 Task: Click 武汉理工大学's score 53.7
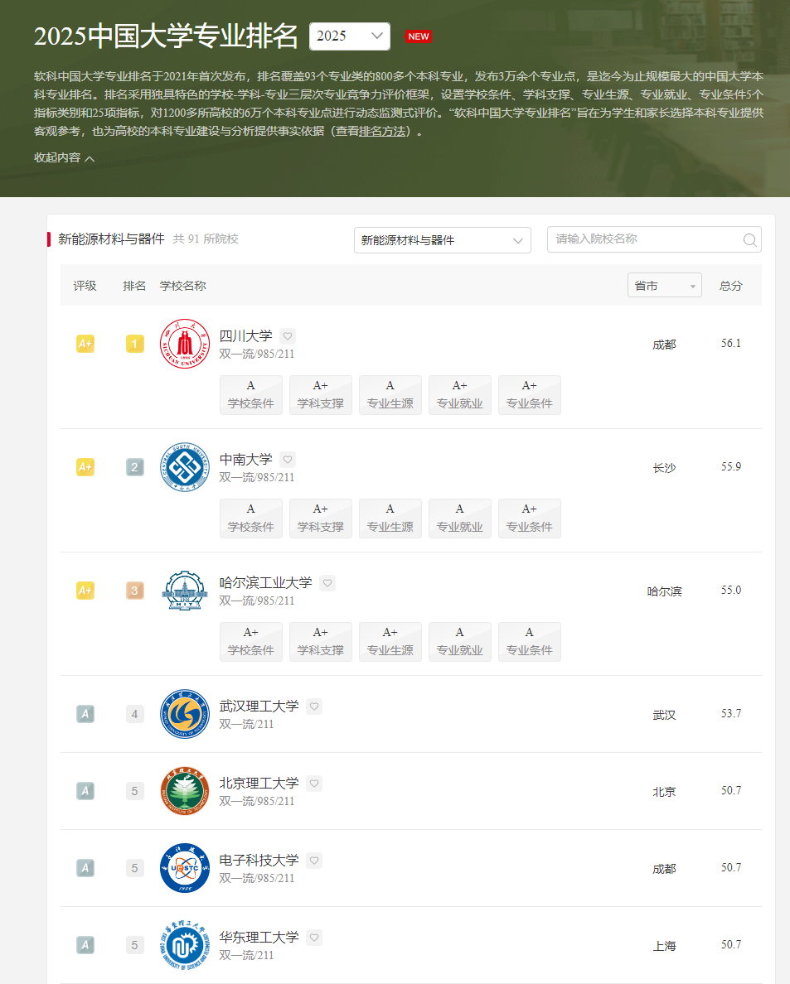tap(731, 713)
